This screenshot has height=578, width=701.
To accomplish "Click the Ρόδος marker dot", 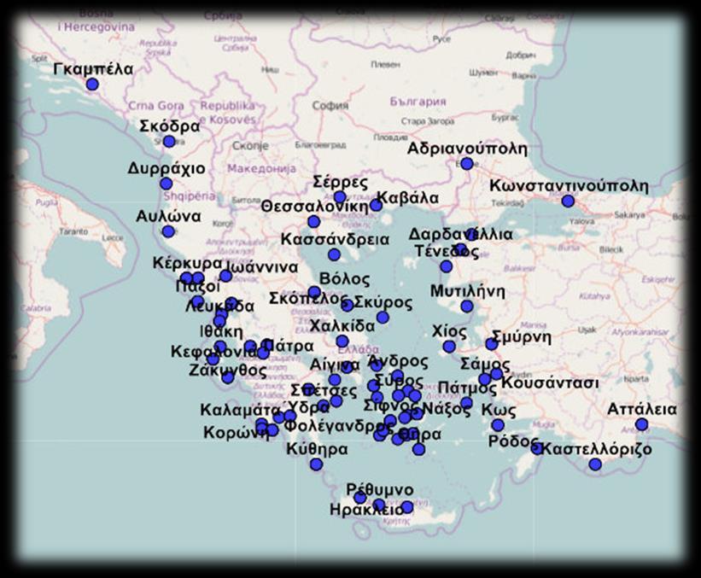I will pyautogui.click(x=537, y=448).
